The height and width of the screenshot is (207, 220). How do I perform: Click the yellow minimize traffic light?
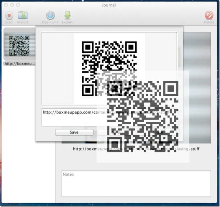coord(12,5)
